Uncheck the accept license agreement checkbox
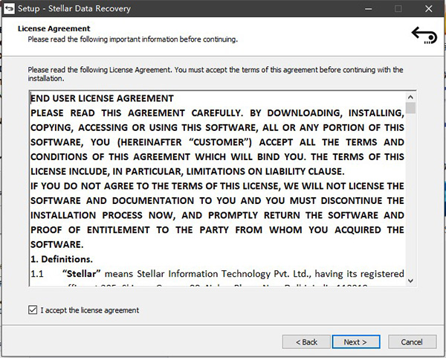This screenshot has height=358, width=446. tap(32, 310)
